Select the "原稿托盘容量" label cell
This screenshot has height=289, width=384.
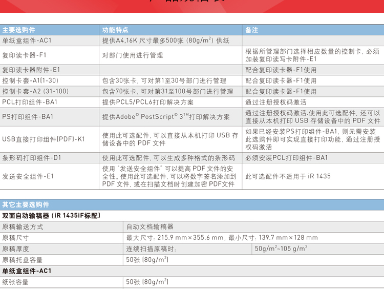23,260
